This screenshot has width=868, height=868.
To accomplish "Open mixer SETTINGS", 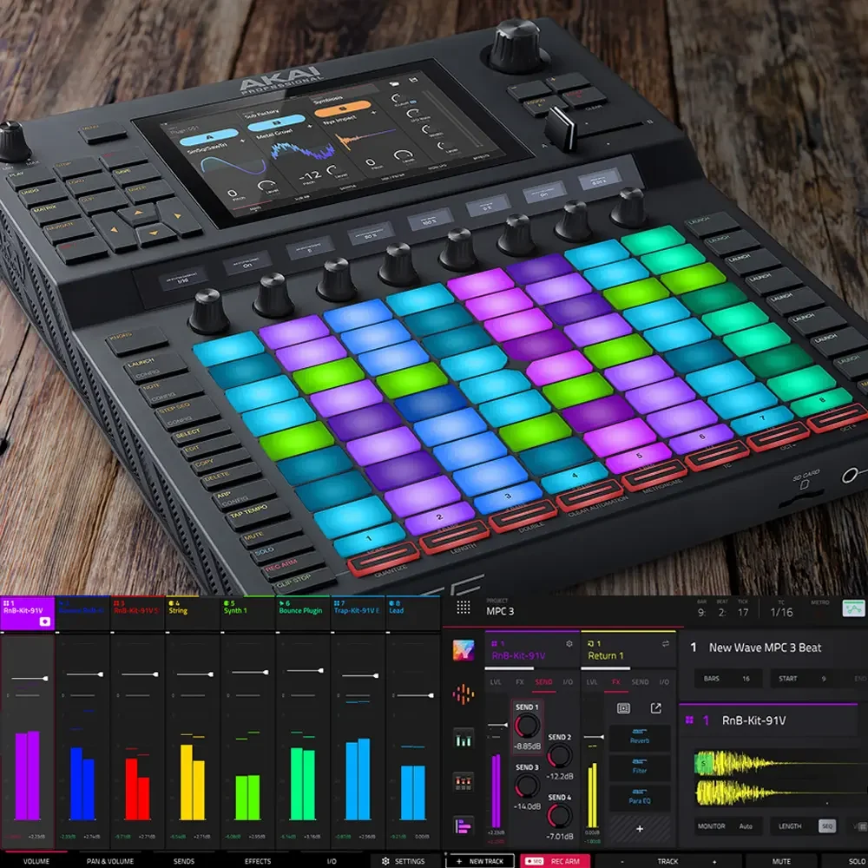I will (403, 861).
